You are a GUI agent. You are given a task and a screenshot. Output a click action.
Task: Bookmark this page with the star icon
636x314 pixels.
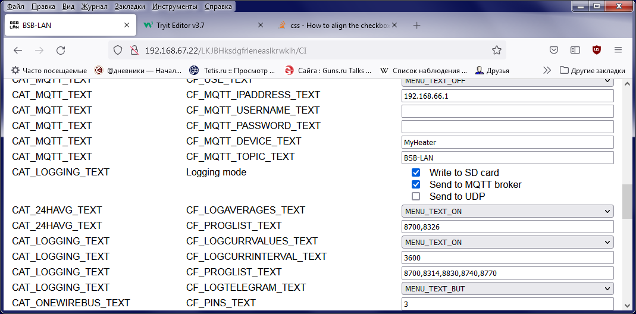click(496, 51)
